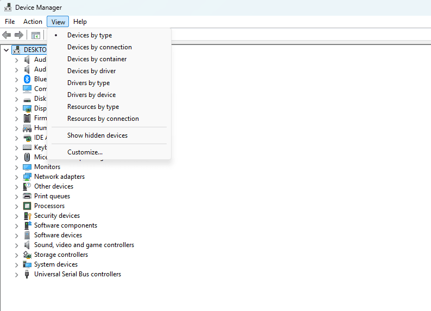Expand the Security devices category
This screenshot has height=311, width=431.
tap(16, 216)
